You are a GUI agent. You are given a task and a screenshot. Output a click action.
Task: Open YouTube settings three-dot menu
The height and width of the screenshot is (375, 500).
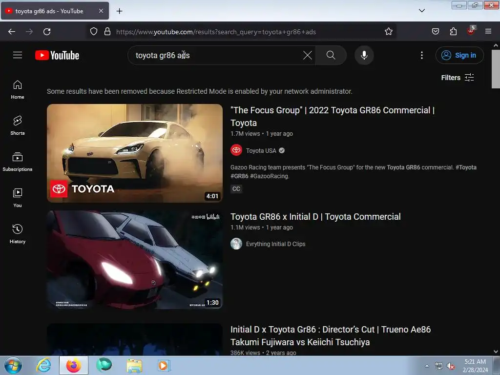[x=422, y=55]
